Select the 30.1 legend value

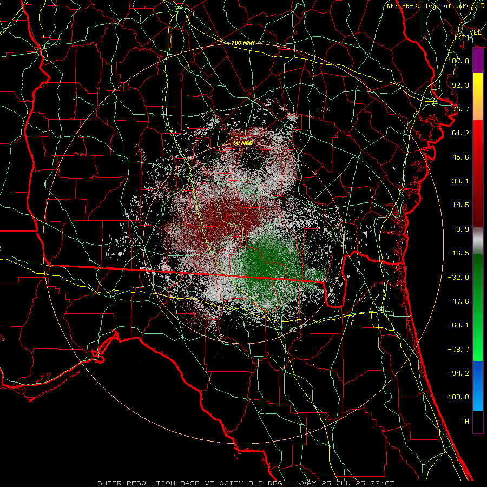pyautogui.click(x=460, y=181)
